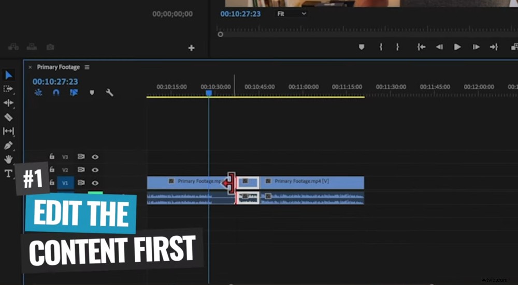Click ruler at 00:11:00:00

[x=303, y=87]
